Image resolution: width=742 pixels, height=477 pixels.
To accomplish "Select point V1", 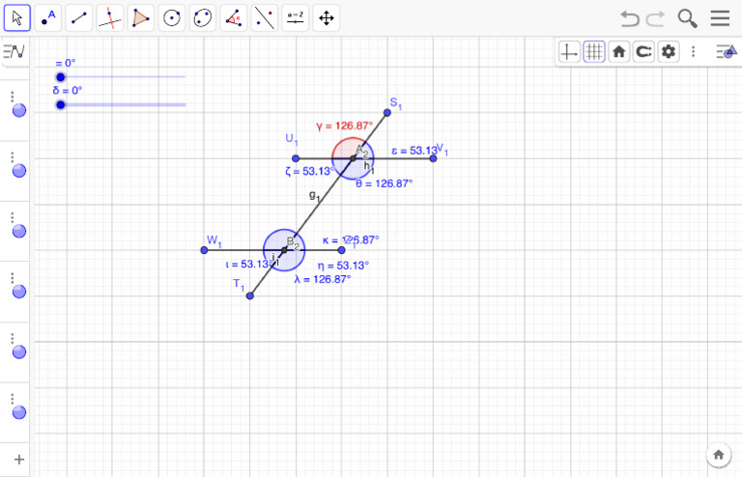I will click(433, 158).
